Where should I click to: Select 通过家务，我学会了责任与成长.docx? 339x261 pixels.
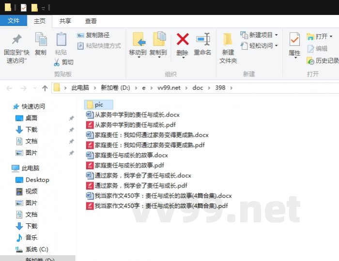point(139,175)
